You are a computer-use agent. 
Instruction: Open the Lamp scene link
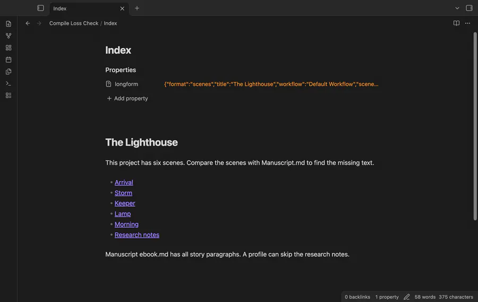pyautogui.click(x=123, y=214)
